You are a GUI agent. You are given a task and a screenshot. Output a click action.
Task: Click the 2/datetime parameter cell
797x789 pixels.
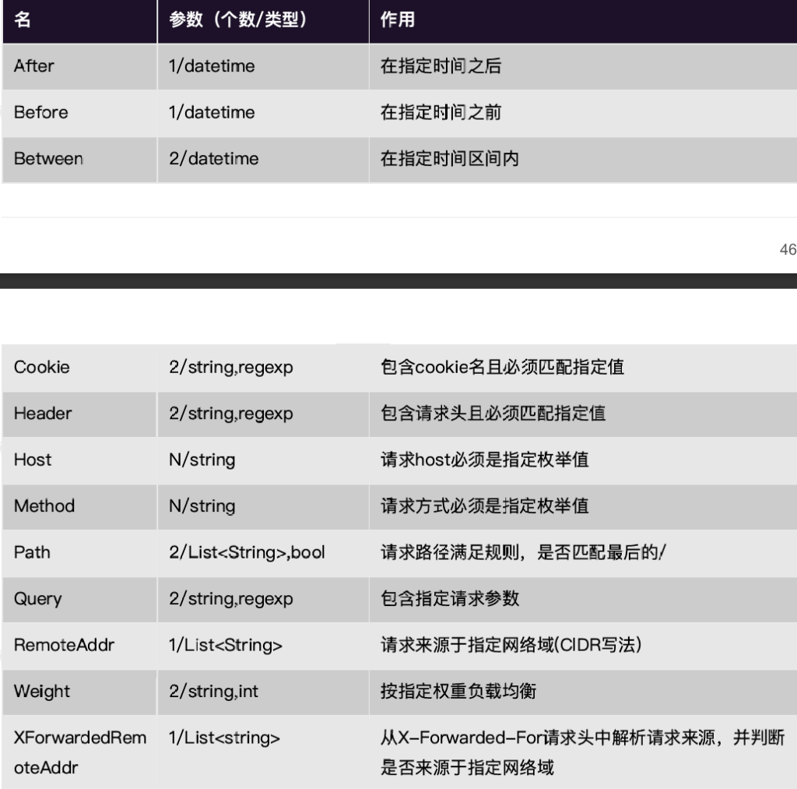(213, 159)
